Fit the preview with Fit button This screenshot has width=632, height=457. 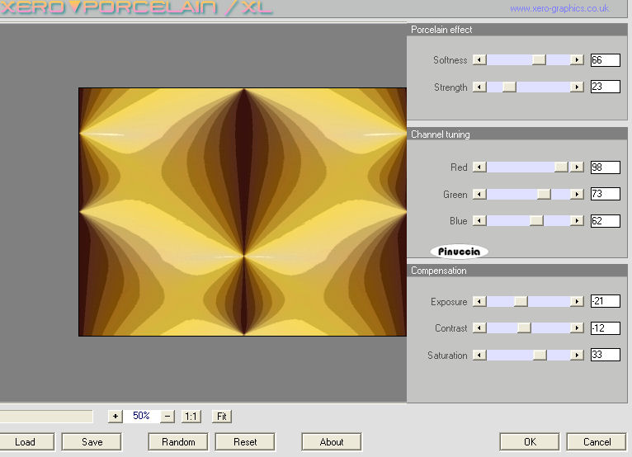click(x=221, y=417)
